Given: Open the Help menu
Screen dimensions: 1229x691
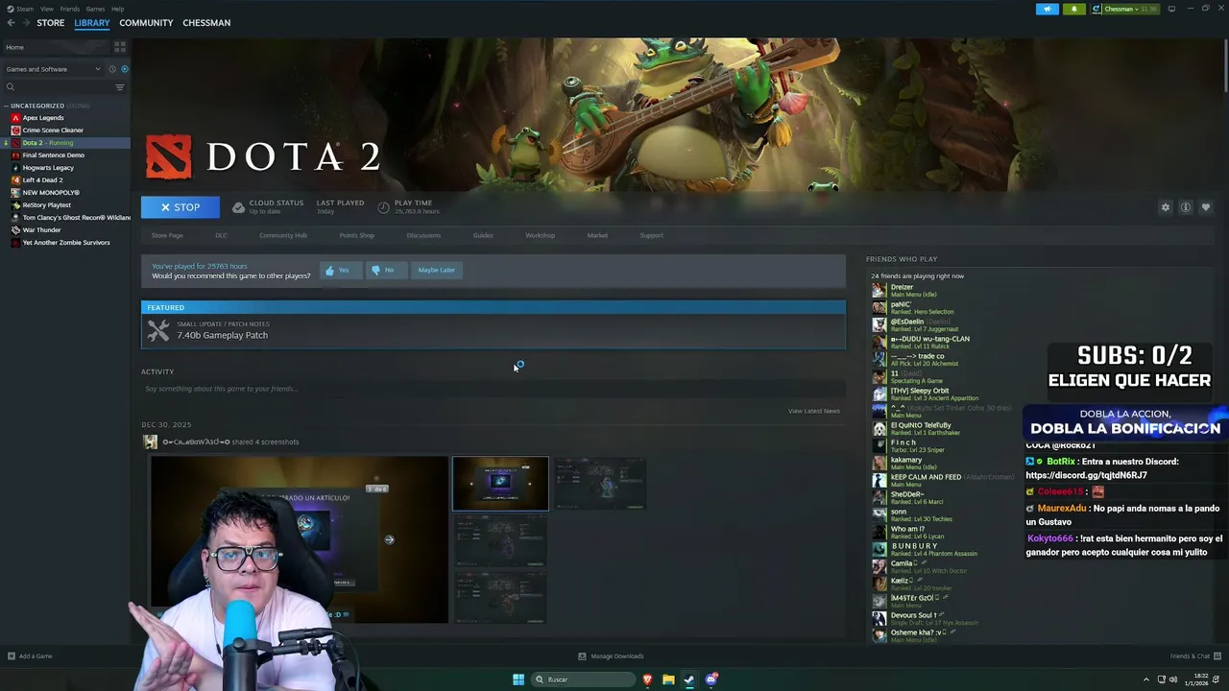Looking at the screenshot, I should 117,9.
